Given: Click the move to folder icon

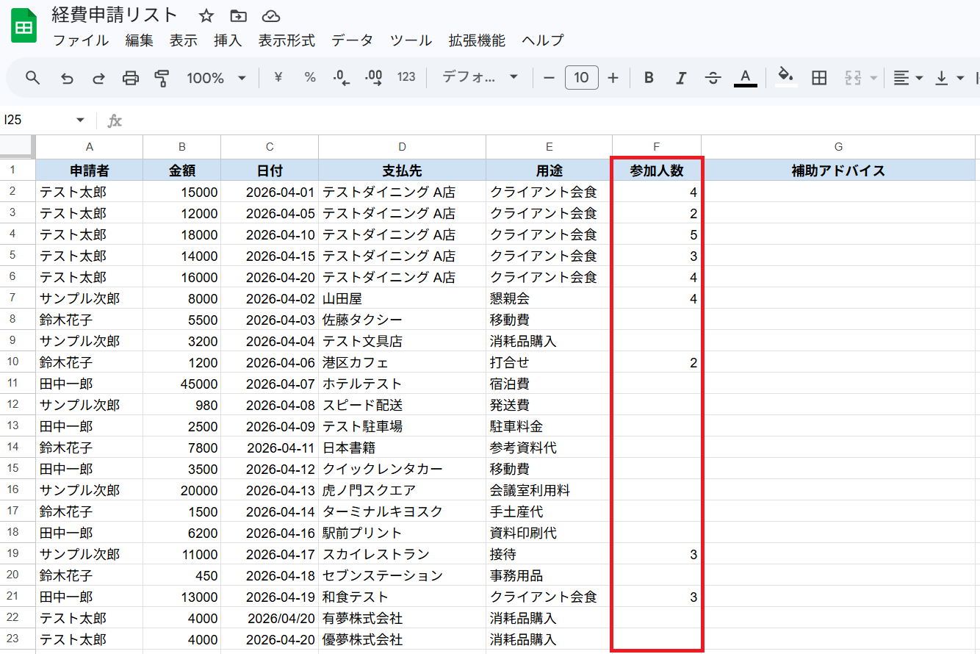Looking at the screenshot, I should 238,15.
